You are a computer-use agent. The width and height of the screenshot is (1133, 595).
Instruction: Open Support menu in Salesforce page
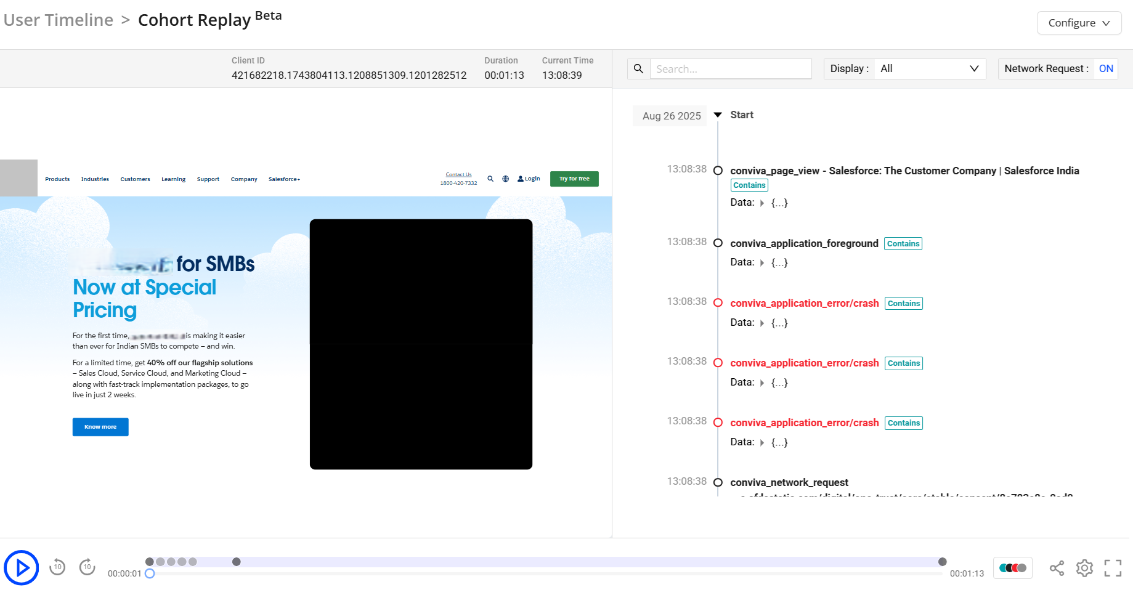pos(208,179)
